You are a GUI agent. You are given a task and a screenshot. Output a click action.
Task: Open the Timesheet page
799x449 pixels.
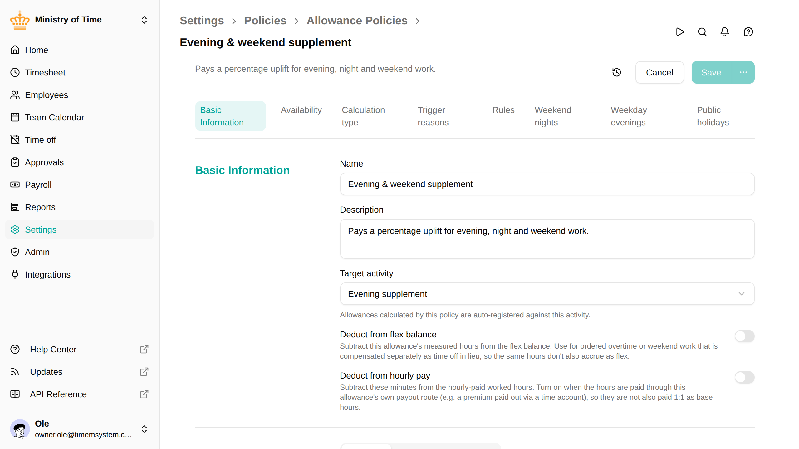pos(80,72)
